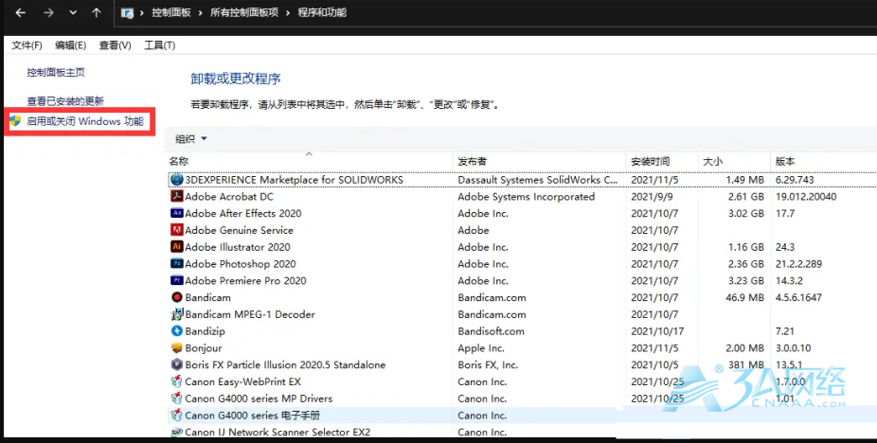
Task: Sort by 版本 column header
Action: pyautogui.click(x=785, y=161)
